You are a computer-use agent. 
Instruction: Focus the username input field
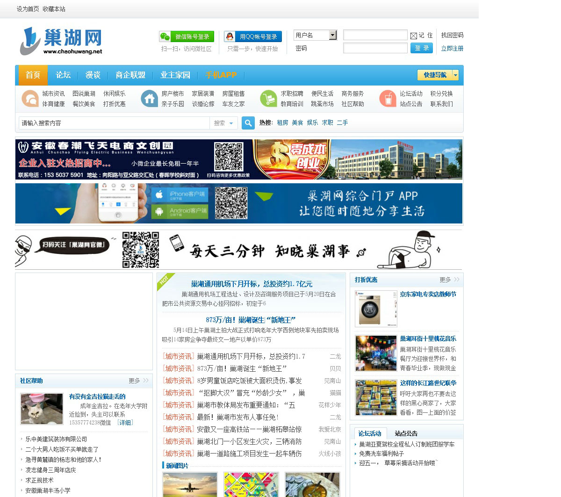(375, 35)
